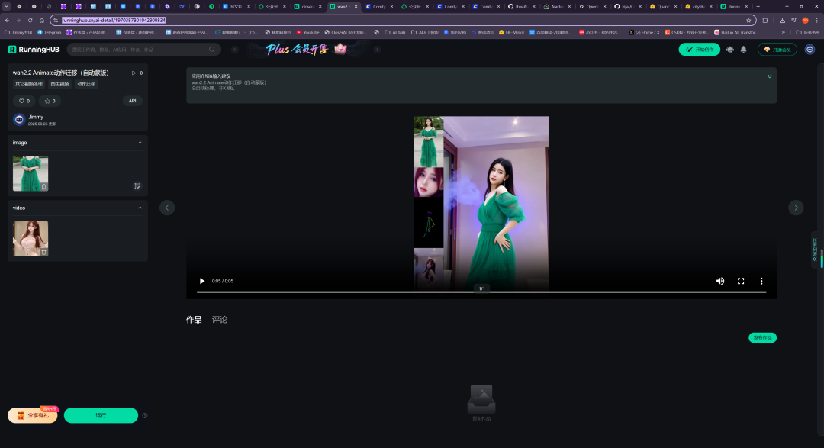Go to next work with right arrow
The height and width of the screenshot is (448, 824).
(x=796, y=208)
